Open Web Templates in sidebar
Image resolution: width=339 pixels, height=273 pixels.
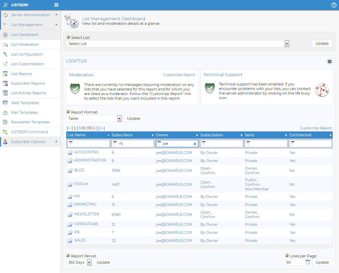25,103
